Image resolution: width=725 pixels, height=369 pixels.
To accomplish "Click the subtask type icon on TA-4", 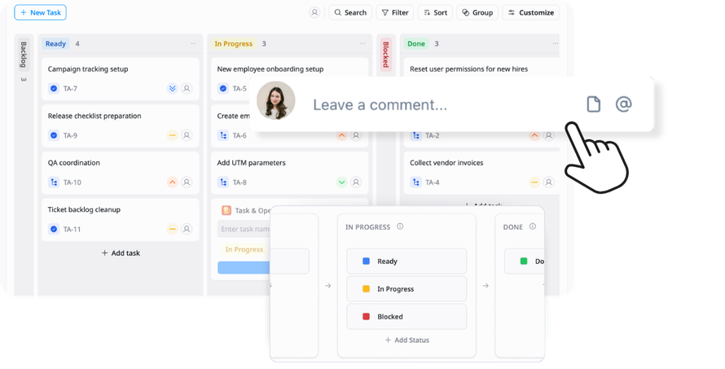I will (416, 182).
